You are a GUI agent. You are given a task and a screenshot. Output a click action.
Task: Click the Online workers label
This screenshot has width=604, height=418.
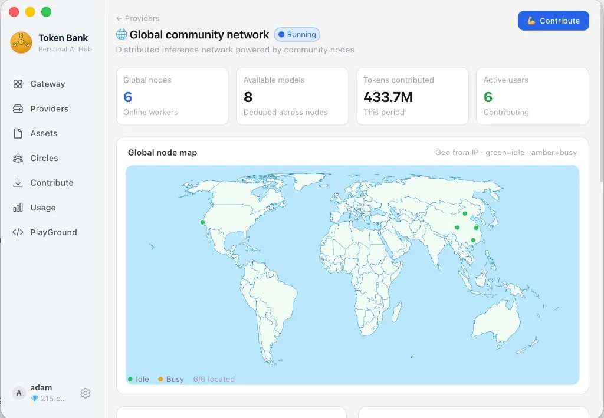pos(150,113)
